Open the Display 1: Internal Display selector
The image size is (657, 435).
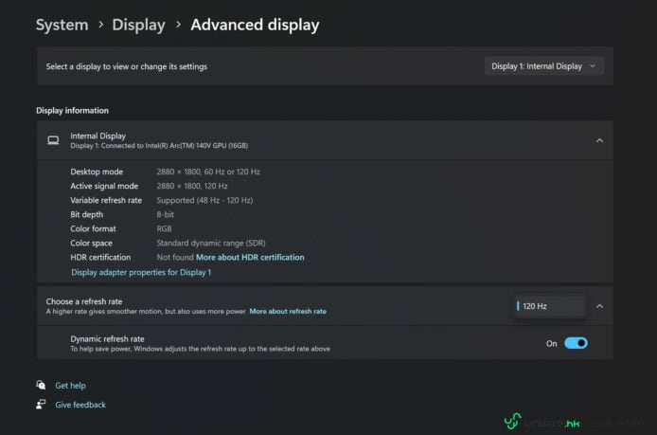(x=543, y=66)
